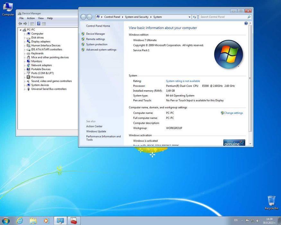Click the volume speaker icon in tray

point(258,221)
